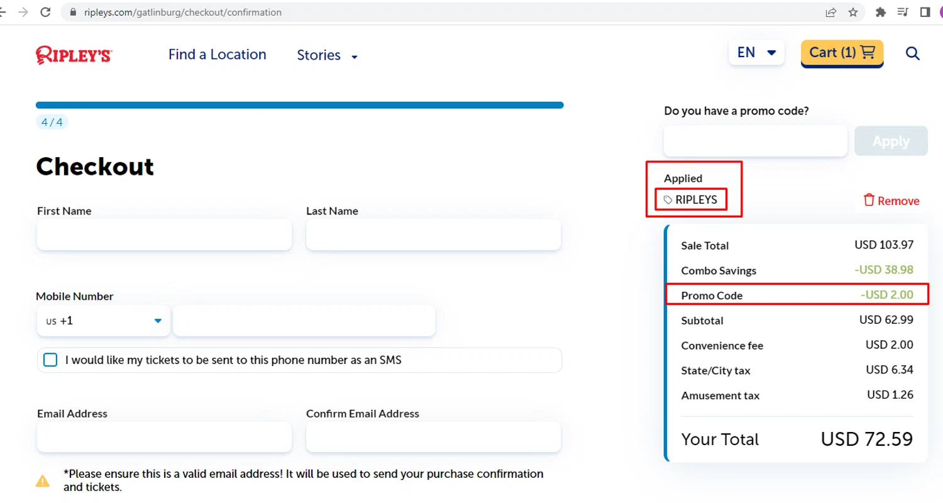Open the media control icon in the toolbar

pos(903,12)
